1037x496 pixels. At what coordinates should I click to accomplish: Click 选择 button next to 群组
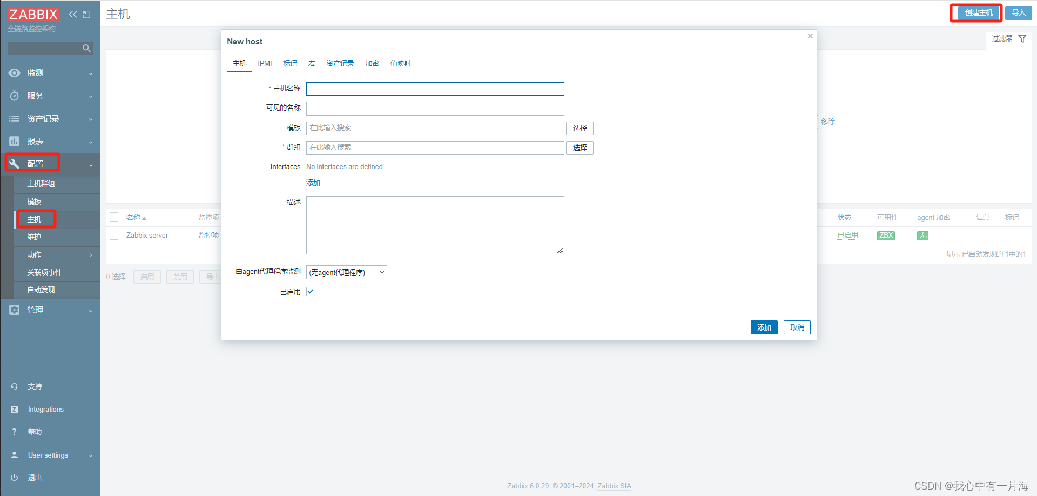[x=580, y=148]
